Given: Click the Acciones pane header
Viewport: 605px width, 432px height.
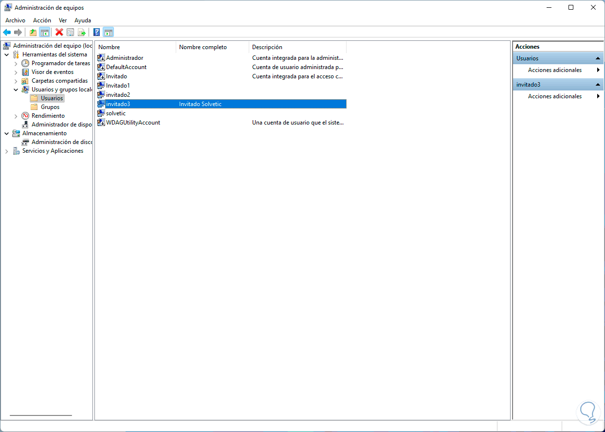Looking at the screenshot, I should tap(558, 47).
